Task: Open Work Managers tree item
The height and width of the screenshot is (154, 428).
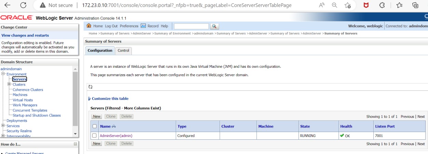Action: [x=25, y=105]
